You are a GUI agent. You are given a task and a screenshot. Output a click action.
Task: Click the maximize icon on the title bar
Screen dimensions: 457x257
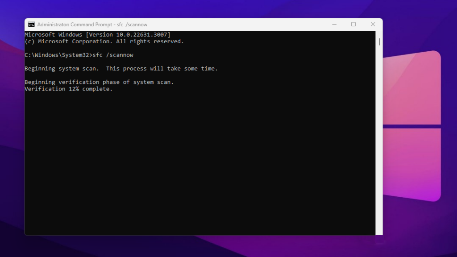coord(353,24)
